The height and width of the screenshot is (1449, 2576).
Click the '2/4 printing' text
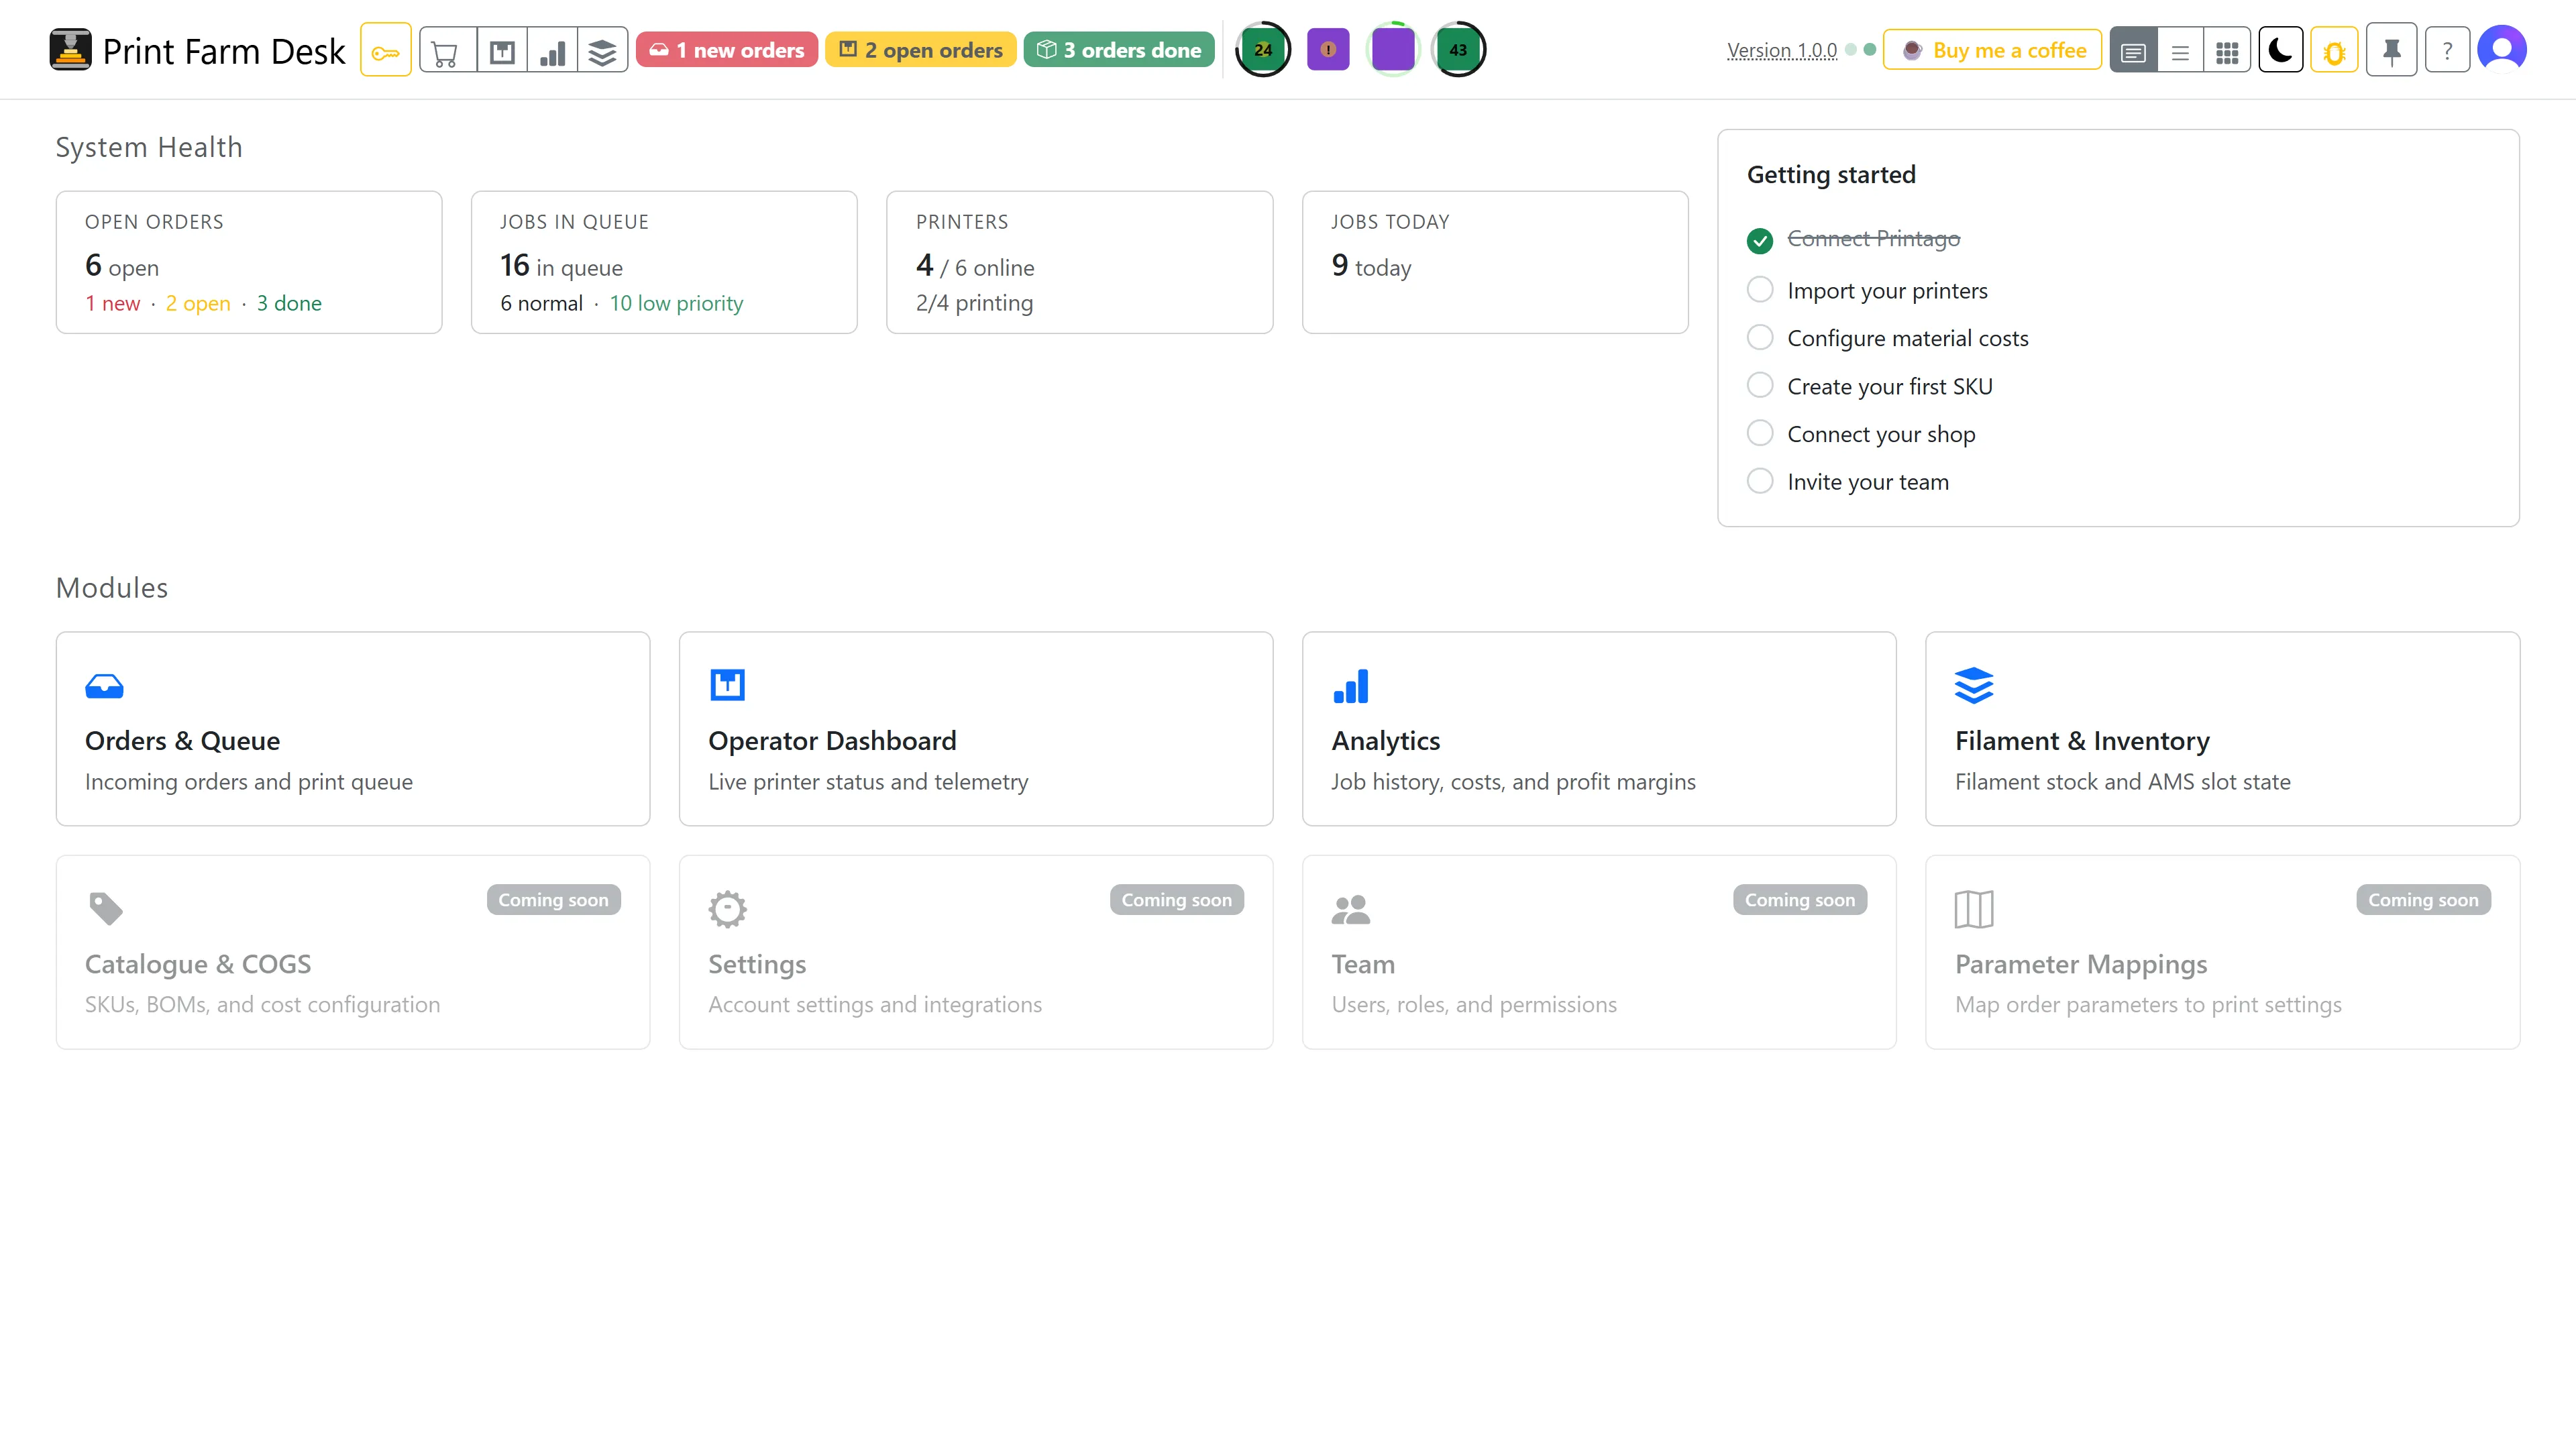(x=974, y=303)
